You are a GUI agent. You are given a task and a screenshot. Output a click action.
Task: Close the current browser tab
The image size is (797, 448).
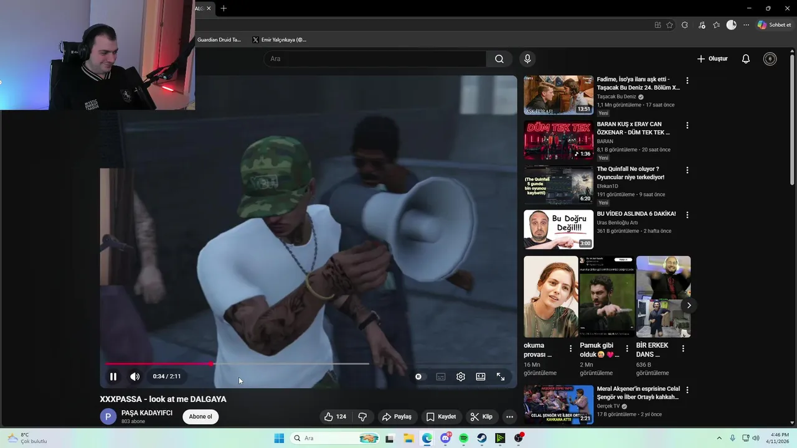209,8
